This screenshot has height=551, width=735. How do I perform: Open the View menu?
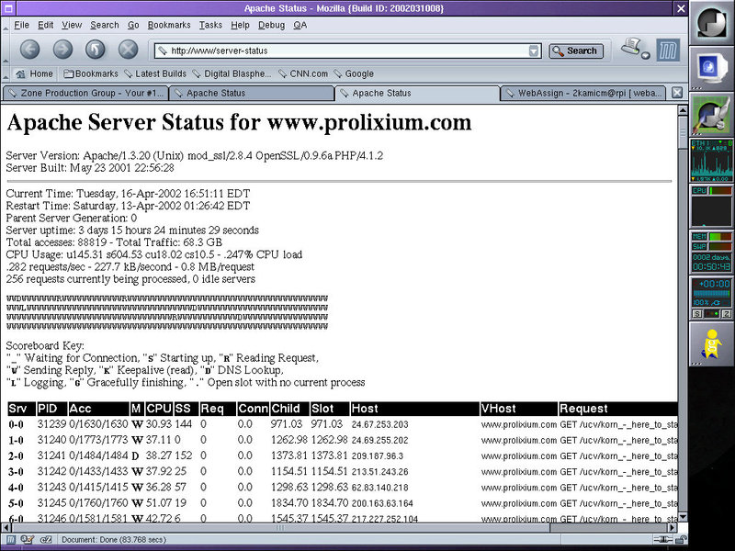click(x=72, y=25)
